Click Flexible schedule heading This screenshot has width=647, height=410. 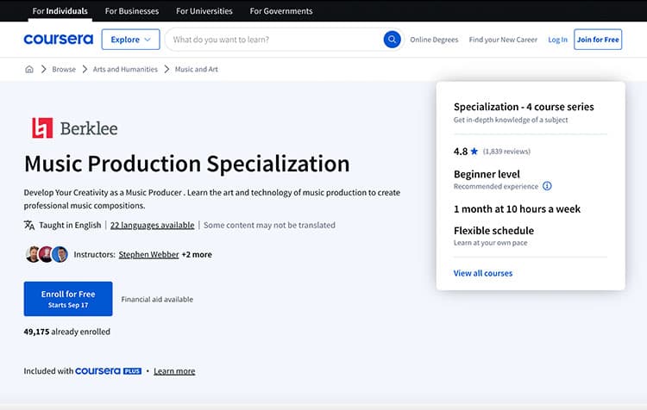click(x=493, y=230)
